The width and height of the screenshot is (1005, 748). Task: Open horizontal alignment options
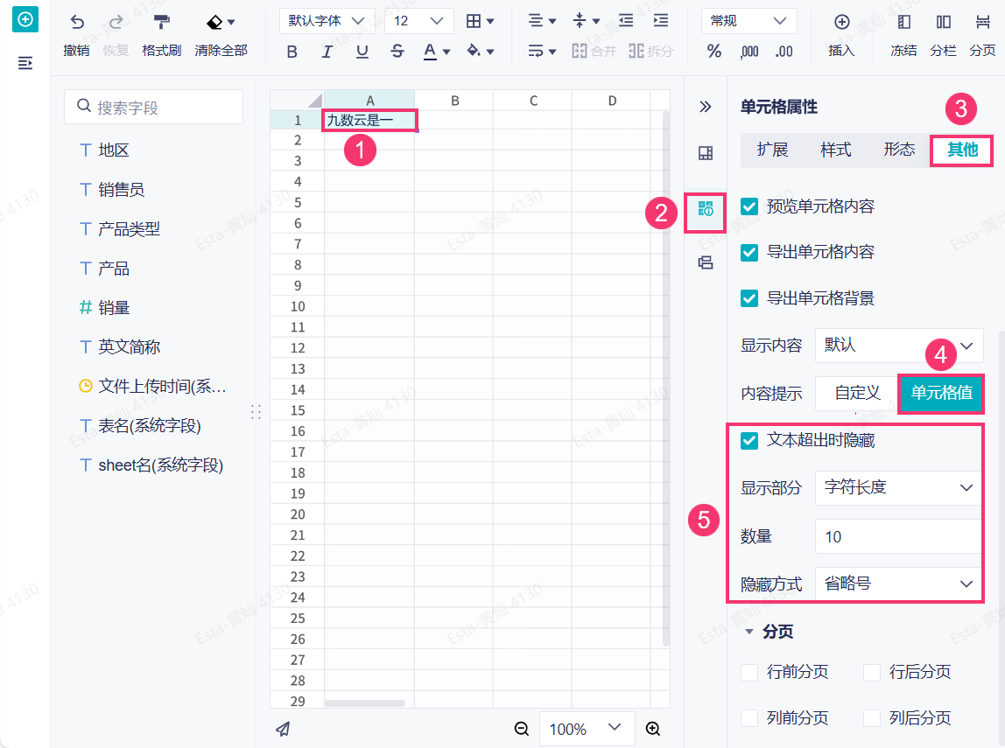(536, 21)
